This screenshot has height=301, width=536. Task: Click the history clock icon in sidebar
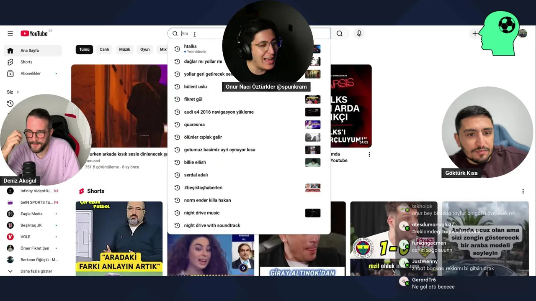click(x=10, y=104)
